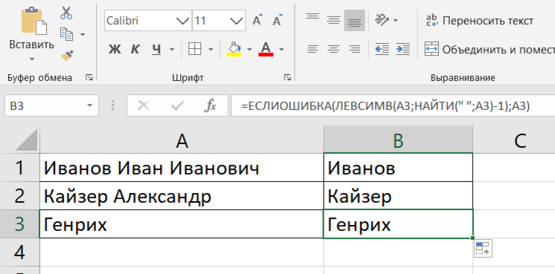Select column A header

coord(182,140)
